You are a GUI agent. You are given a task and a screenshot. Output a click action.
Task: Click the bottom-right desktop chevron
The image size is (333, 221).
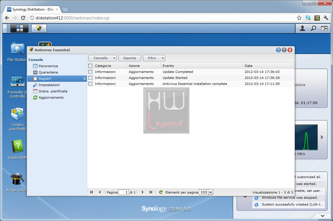point(323,216)
